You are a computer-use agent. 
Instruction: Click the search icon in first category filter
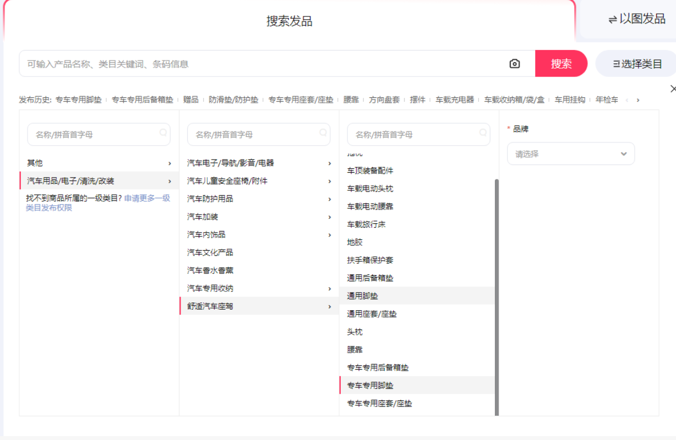(163, 133)
